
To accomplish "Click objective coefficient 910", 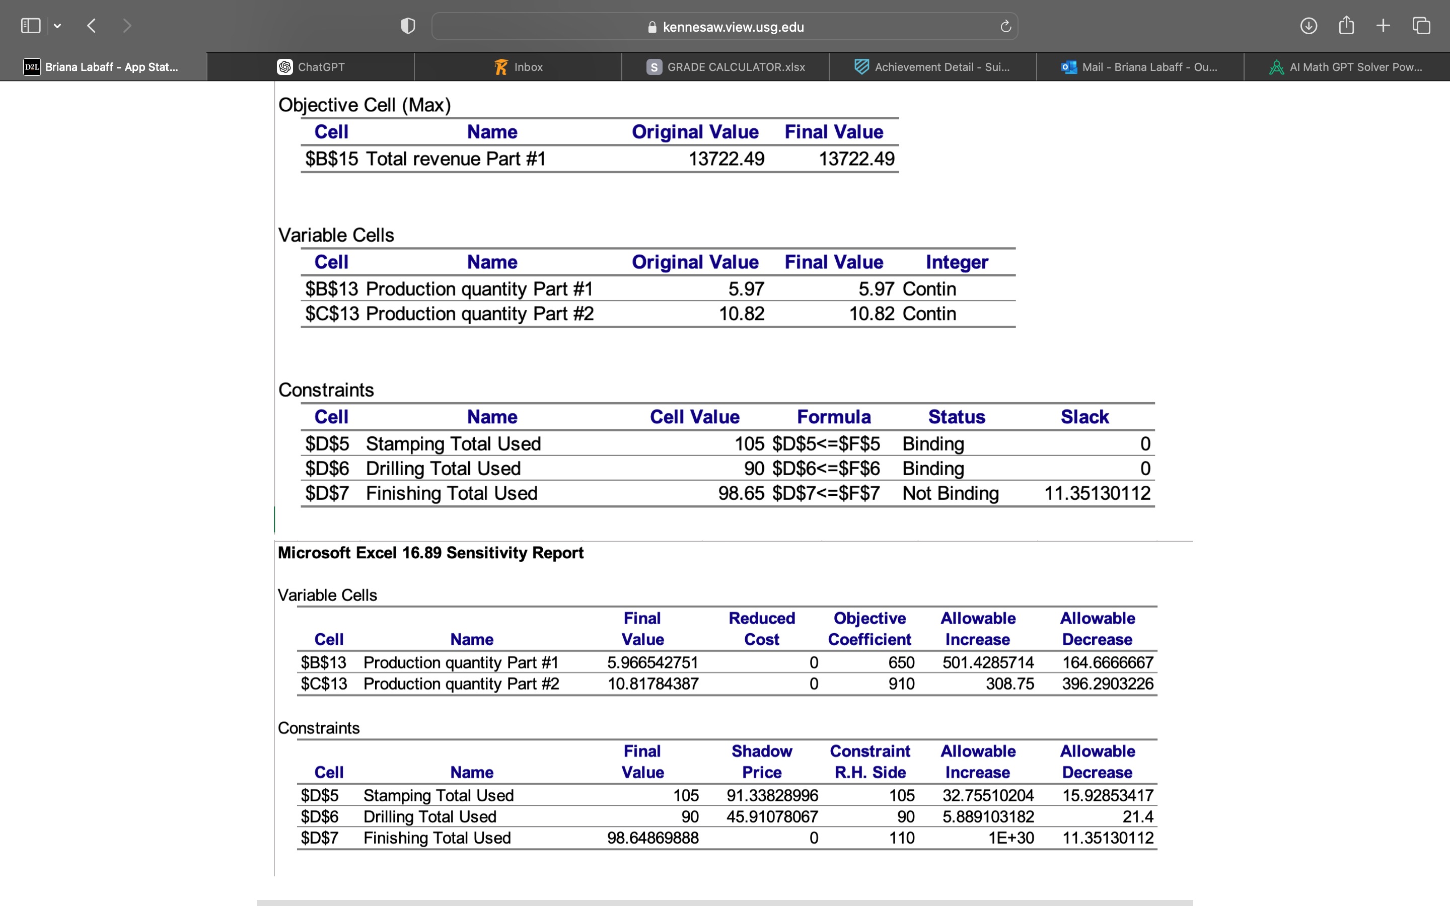I will pyautogui.click(x=901, y=684).
